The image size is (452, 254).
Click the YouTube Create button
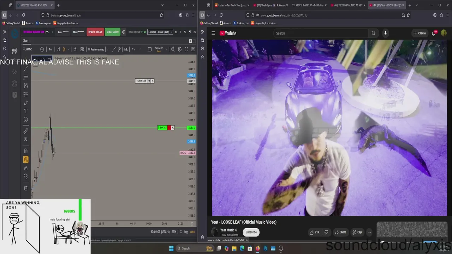[x=420, y=33]
